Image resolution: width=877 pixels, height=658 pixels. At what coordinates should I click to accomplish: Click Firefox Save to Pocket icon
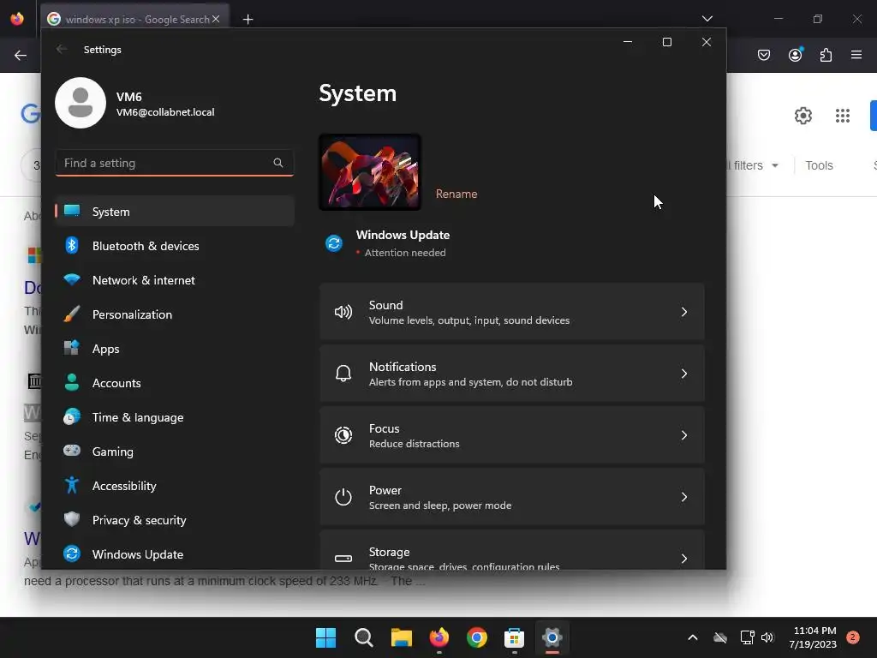pos(764,55)
